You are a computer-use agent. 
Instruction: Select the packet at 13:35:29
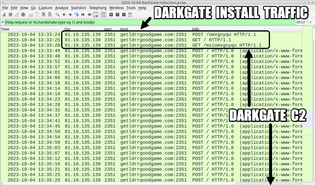click(151, 180)
